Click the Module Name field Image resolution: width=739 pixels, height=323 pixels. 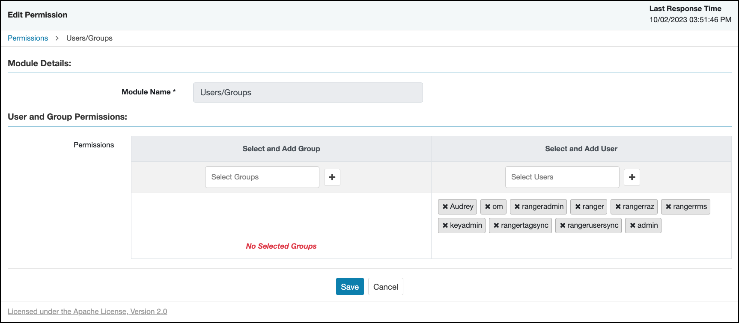point(308,93)
